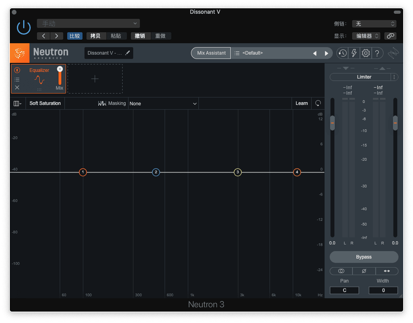Viewport: 413px width, 323px height.
Task: Click the output gain fader handle
Action: click(x=395, y=123)
